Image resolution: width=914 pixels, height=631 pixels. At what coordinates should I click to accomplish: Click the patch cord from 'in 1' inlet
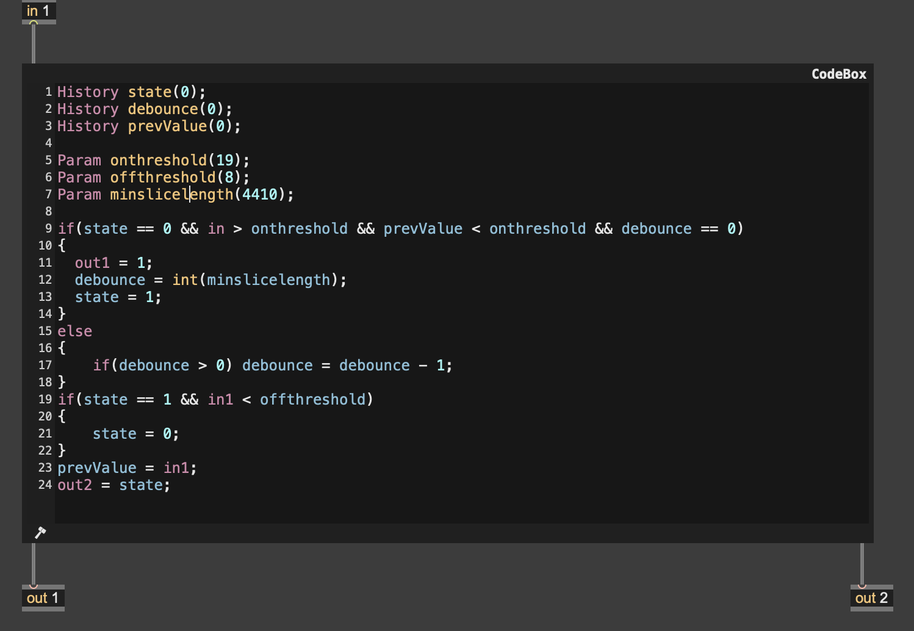34,44
